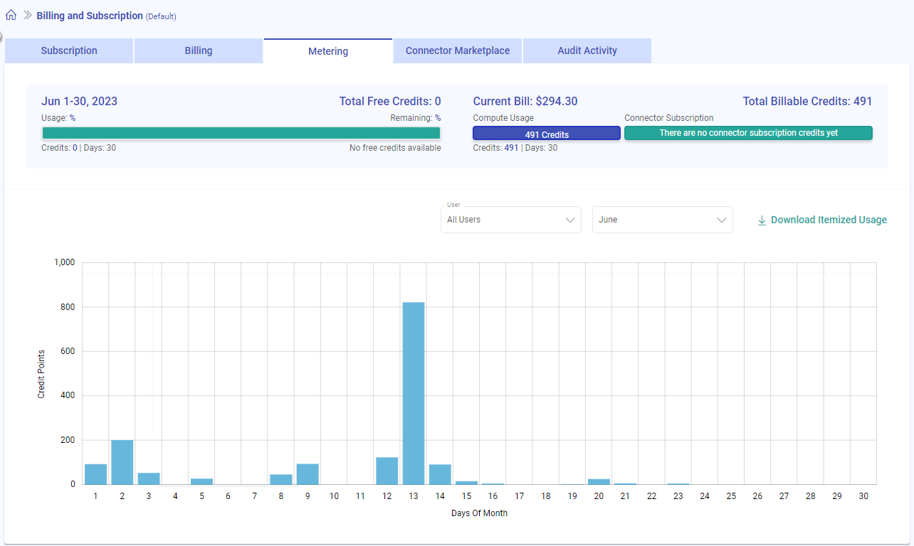This screenshot has height=546, width=914.
Task: Click the '25' x-axis day label
Action: pos(731,496)
